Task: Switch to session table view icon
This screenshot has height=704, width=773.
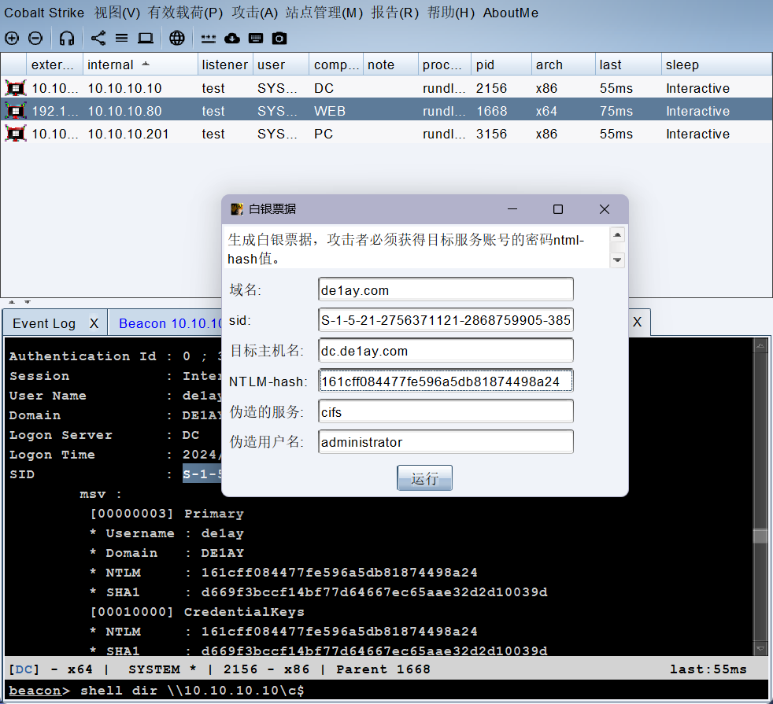Action: pyautogui.click(x=122, y=38)
